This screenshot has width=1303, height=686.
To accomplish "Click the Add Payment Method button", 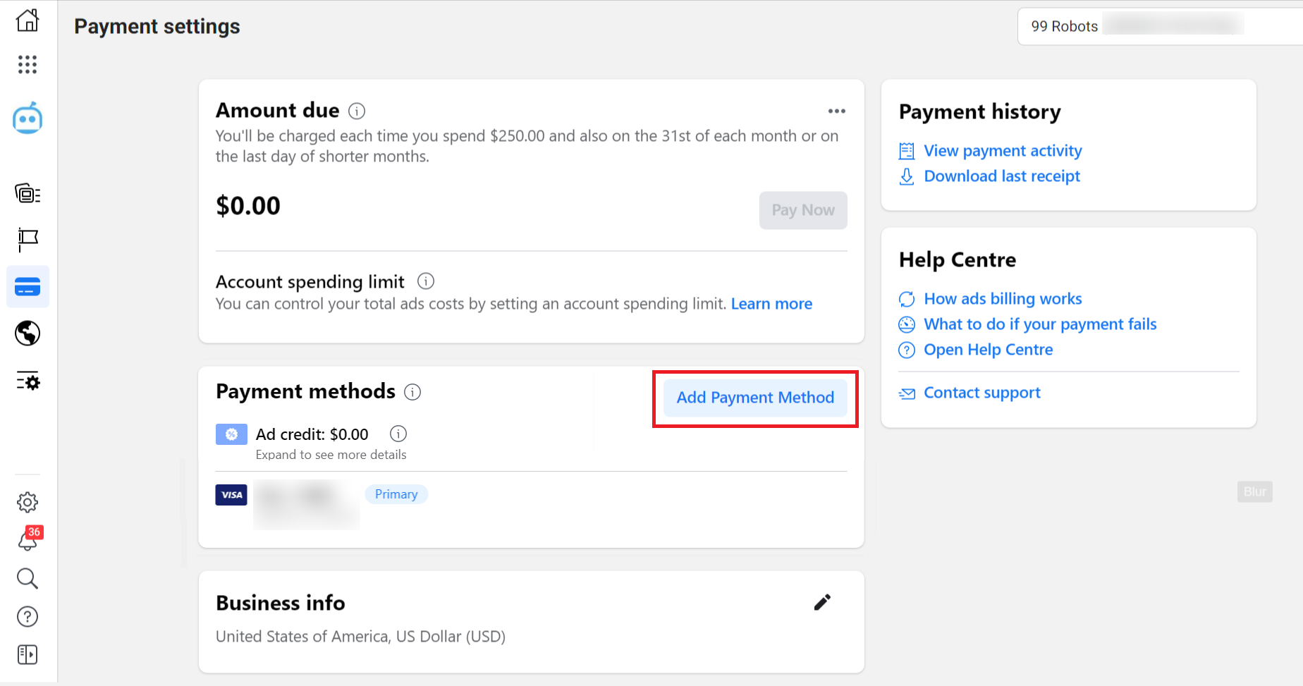I will pyautogui.click(x=754, y=397).
